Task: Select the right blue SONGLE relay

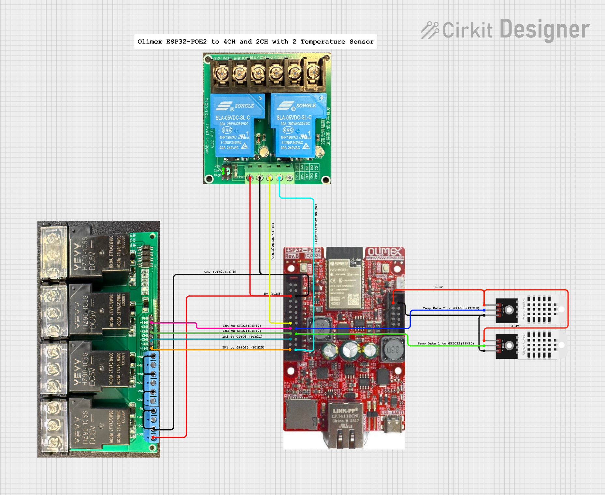Action: (299, 125)
